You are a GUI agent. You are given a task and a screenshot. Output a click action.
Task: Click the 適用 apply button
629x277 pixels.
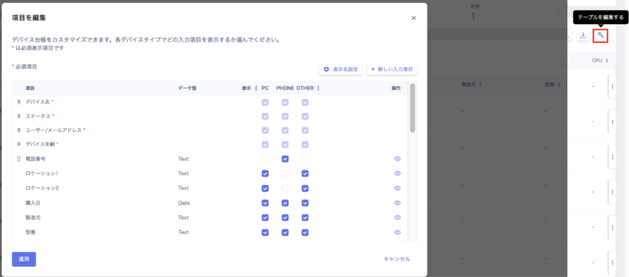[x=24, y=259]
